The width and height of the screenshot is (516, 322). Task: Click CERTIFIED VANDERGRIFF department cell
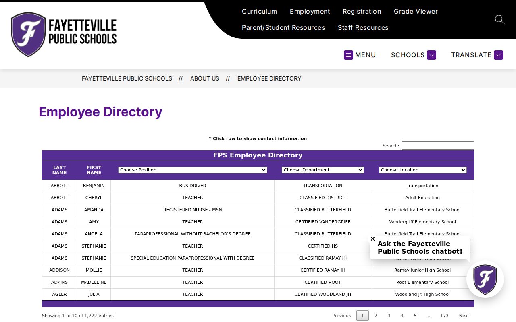pyautogui.click(x=323, y=222)
